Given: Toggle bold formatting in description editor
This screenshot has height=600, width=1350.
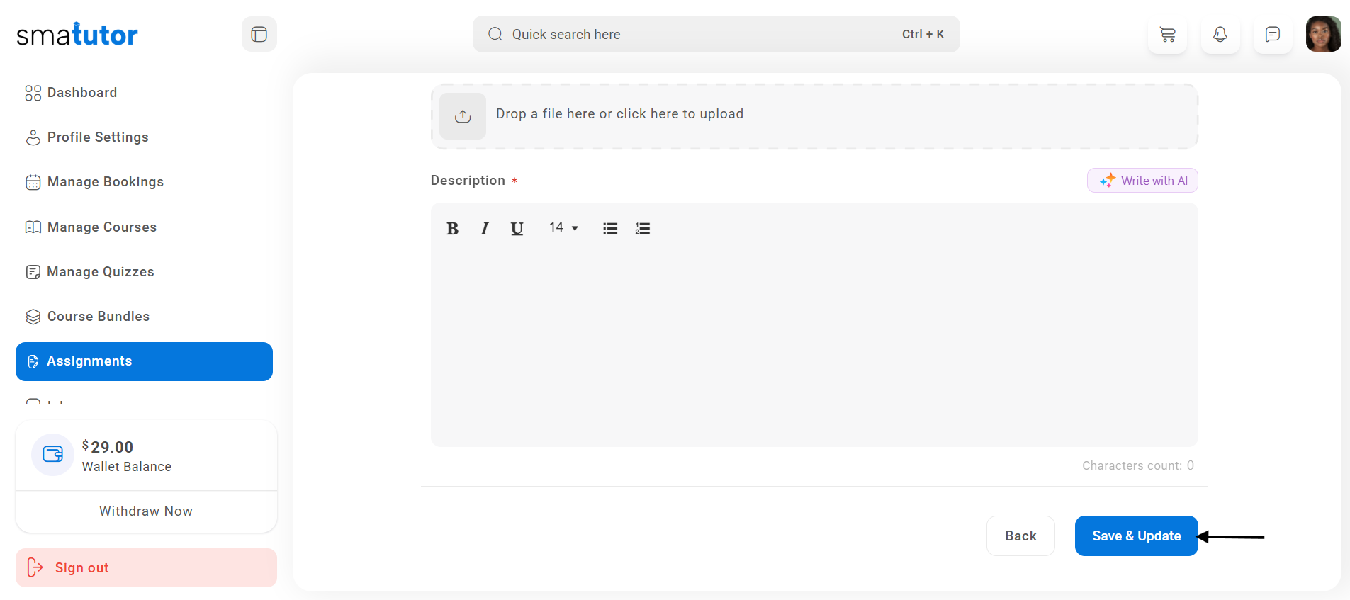Looking at the screenshot, I should [452, 228].
